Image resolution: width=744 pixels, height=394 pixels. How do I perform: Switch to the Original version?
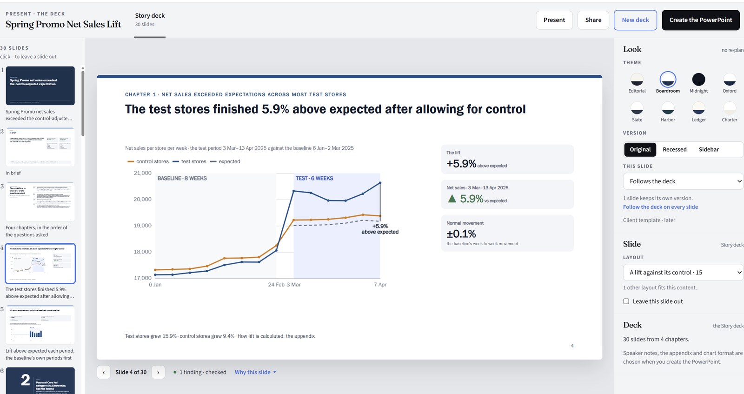(640, 149)
